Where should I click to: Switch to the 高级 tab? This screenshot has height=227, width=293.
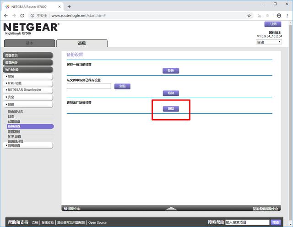pos(82,43)
